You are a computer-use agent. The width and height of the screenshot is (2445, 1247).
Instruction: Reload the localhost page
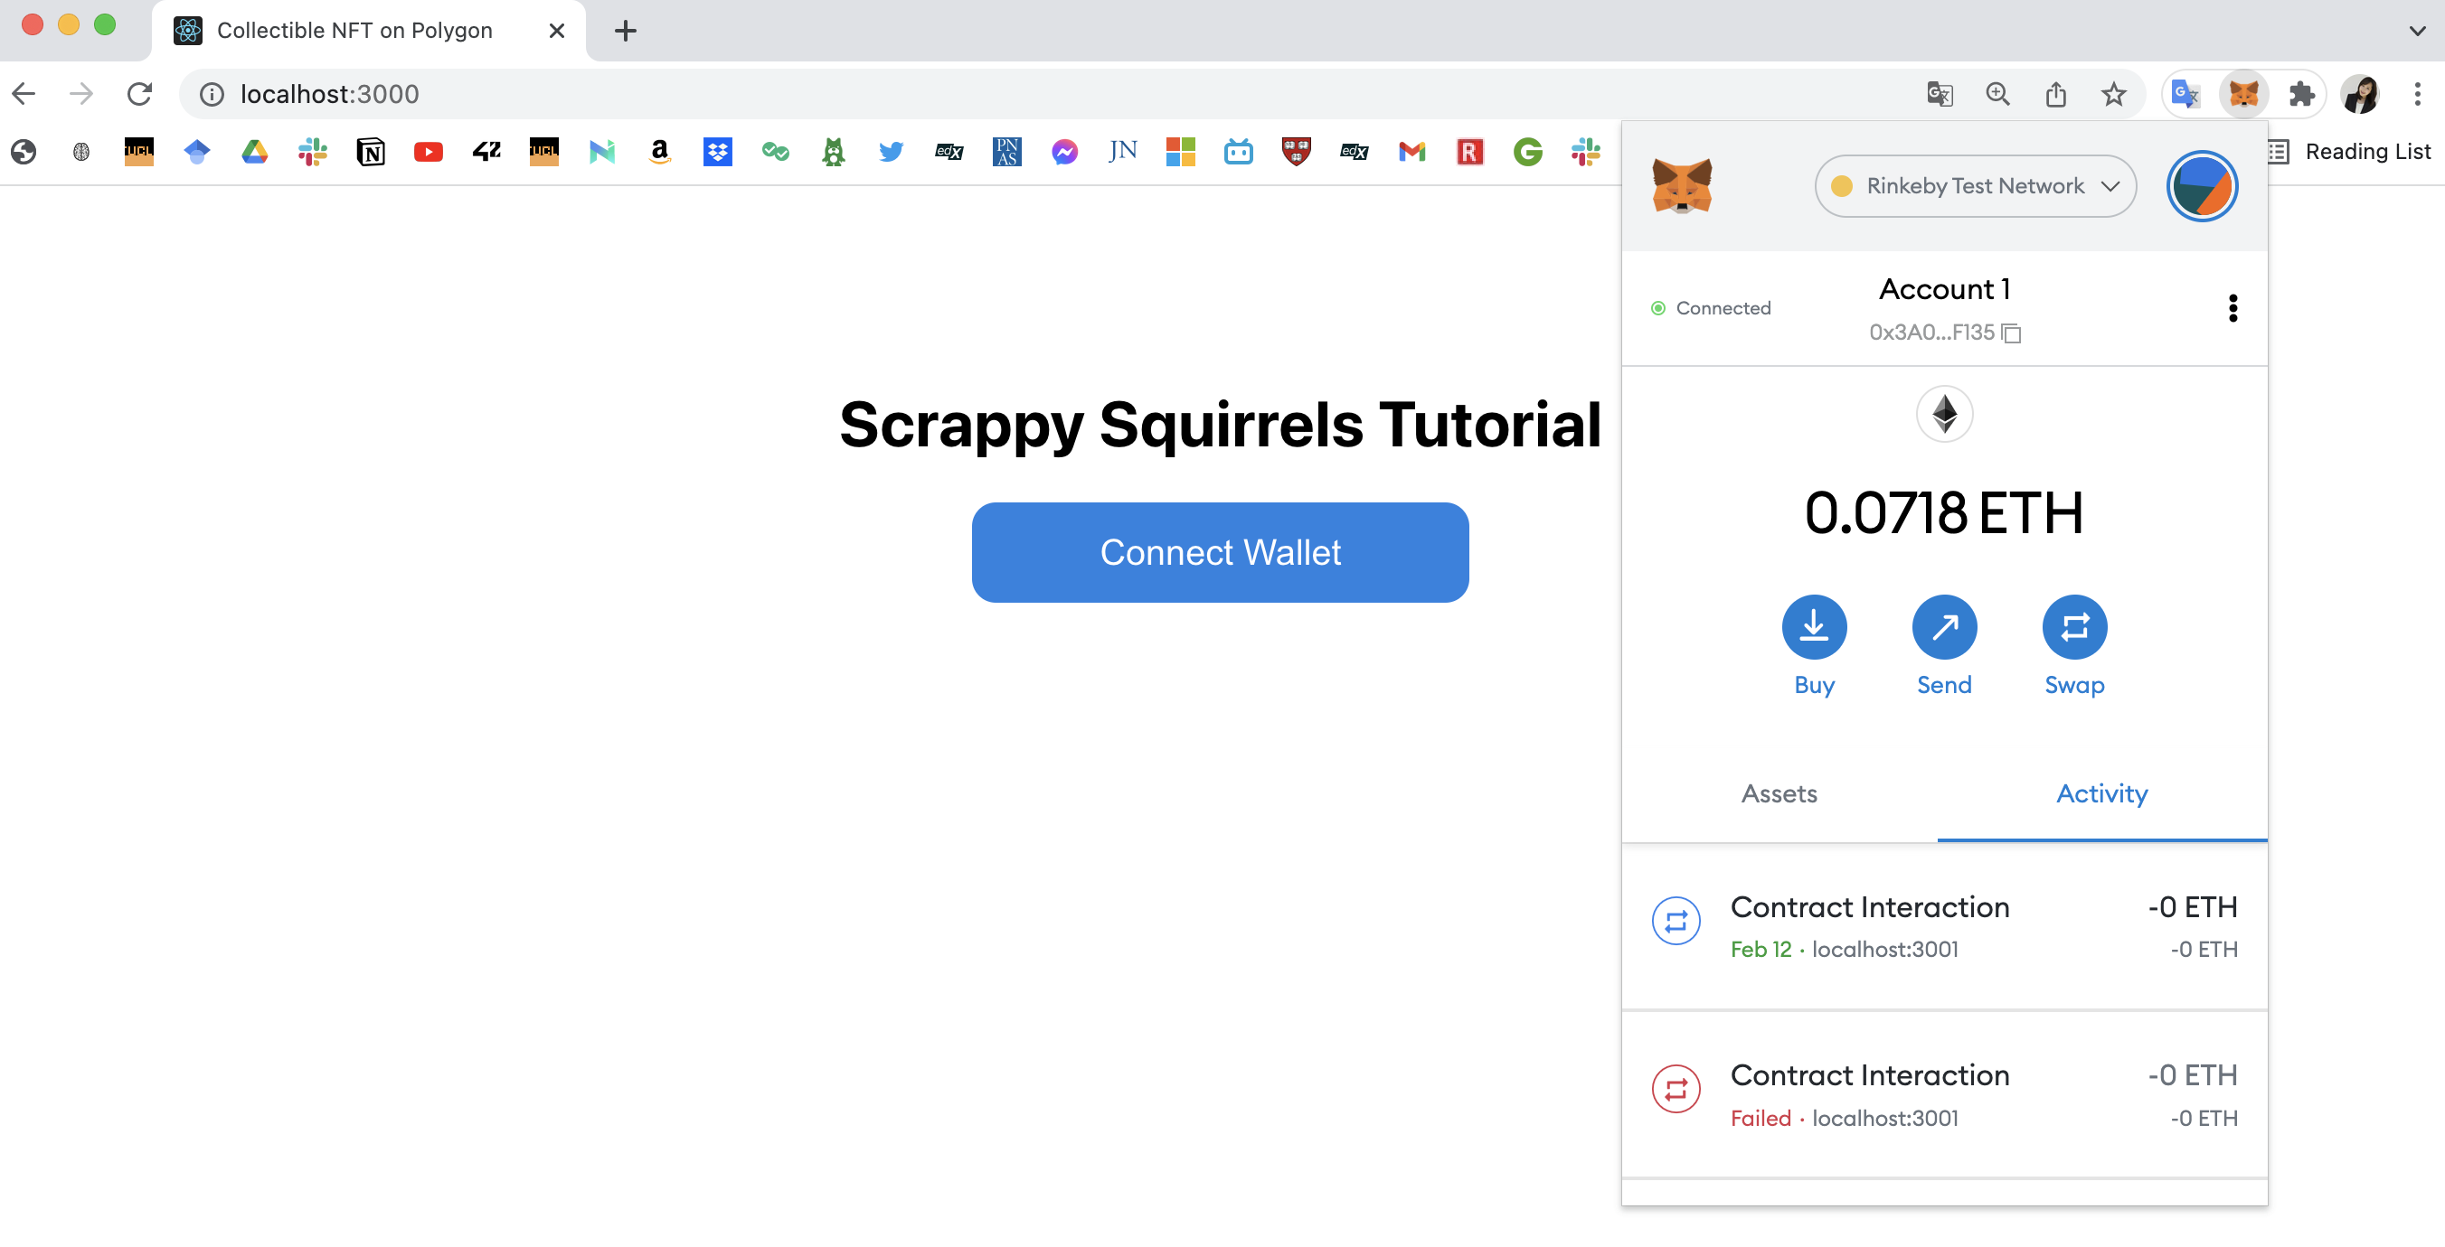(139, 94)
